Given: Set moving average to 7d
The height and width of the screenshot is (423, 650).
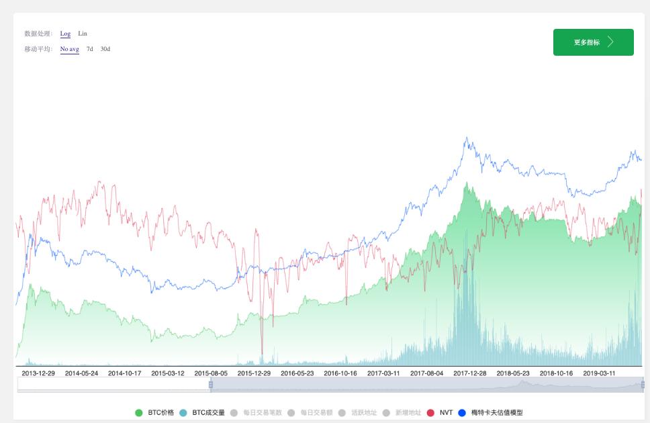Looking at the screenshot, I should tap(89, 49).
